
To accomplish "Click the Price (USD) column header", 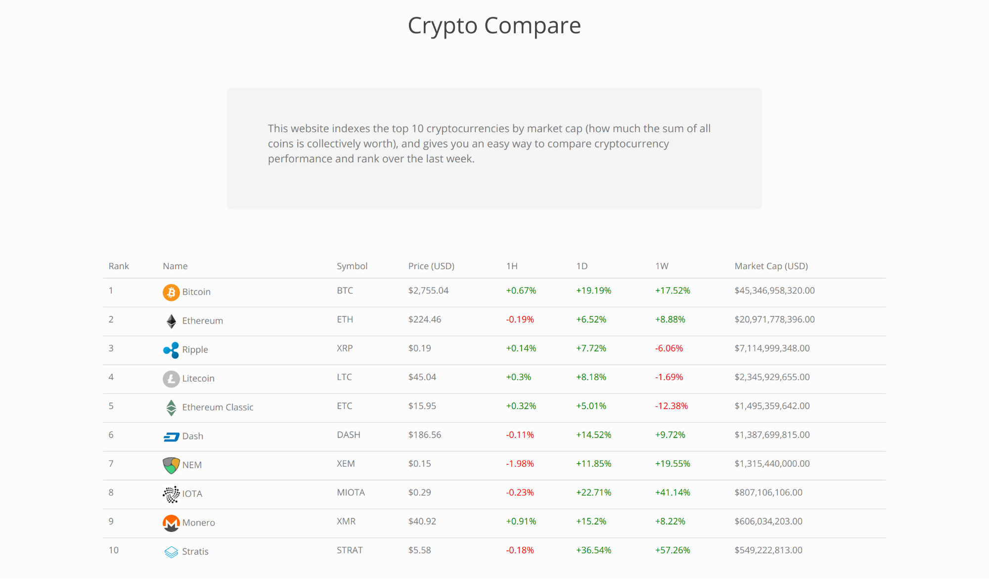I will [x=431, y=266].
